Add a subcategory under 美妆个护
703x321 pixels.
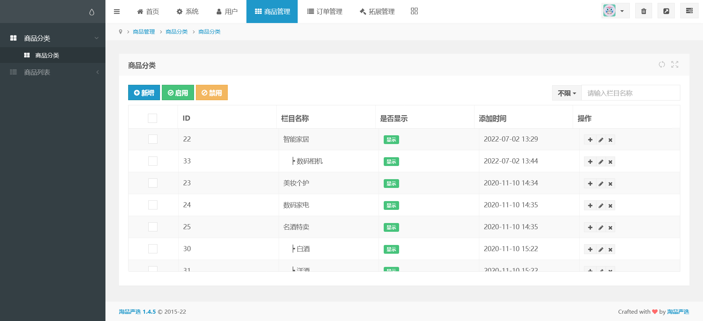click(590, 184)
